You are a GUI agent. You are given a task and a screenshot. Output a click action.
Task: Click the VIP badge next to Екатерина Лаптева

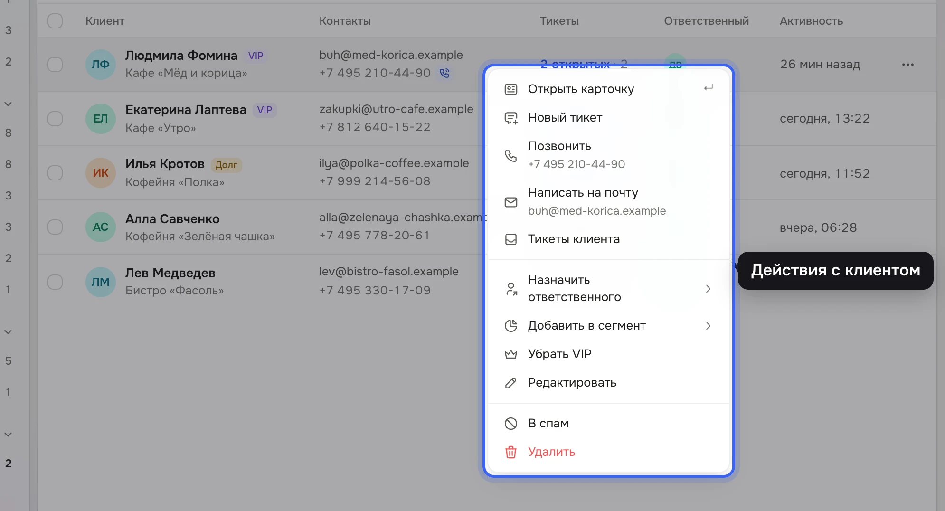(x=265, y=110)
